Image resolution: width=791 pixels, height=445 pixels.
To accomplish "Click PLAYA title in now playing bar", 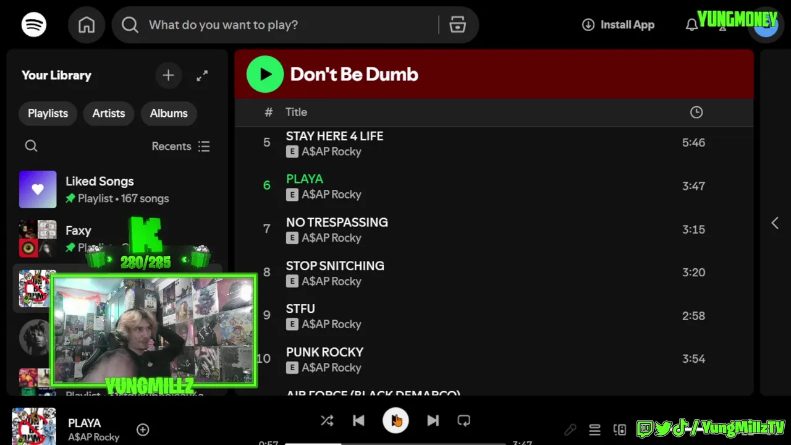I will point(84,423).
